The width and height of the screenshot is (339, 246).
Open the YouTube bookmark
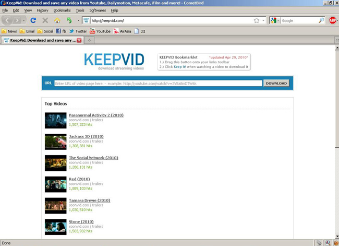click(x=100, y=31)
